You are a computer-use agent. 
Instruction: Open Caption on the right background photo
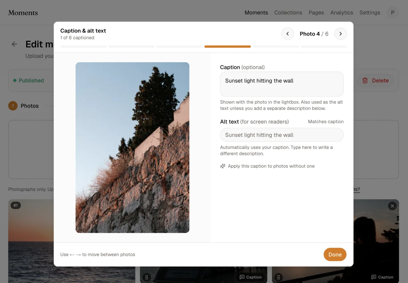[x=382, y=277]
